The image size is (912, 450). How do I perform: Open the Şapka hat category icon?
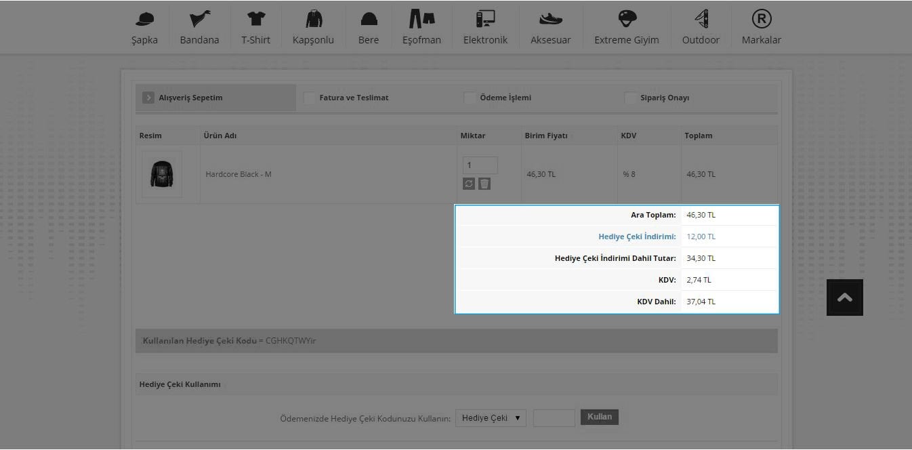pyautogui.click(x=144, y=18)
